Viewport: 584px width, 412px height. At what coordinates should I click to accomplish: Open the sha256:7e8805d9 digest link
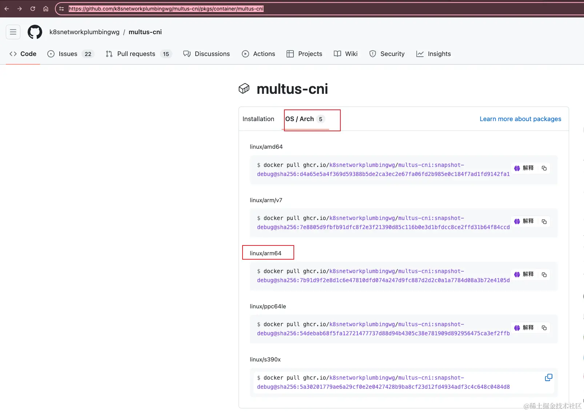click(x=383, y=227)
